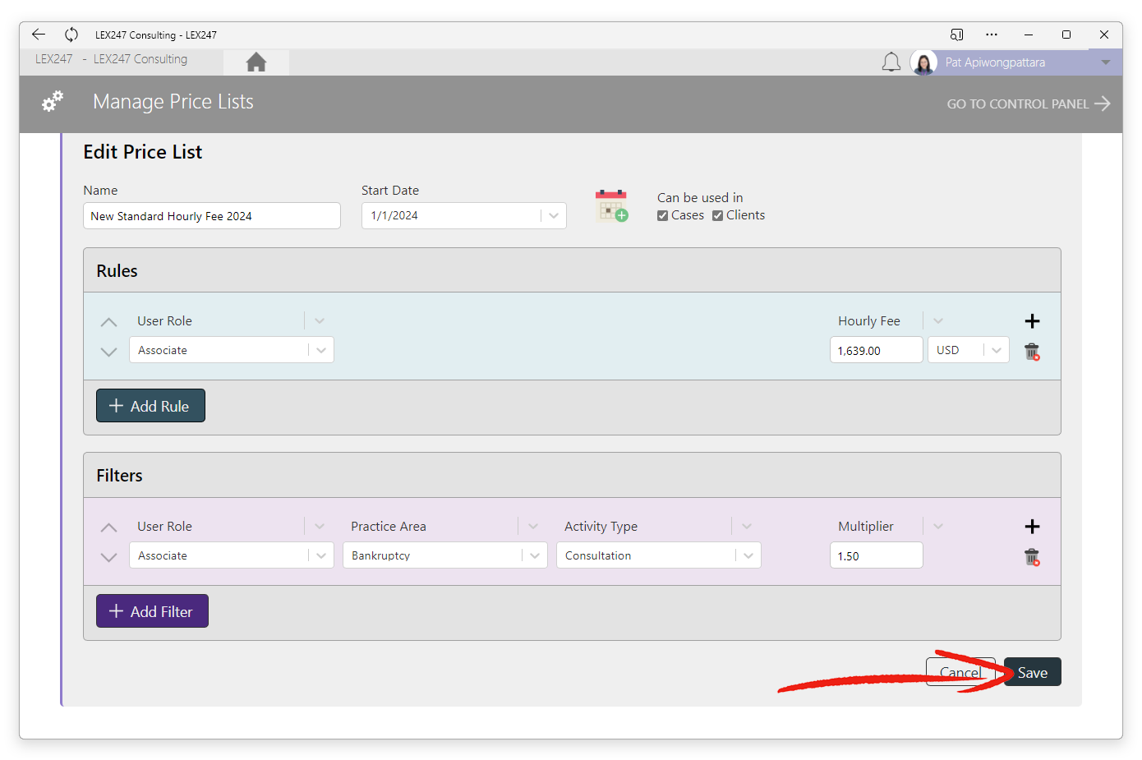The width and height of the screenshot is (1142, 760).
Task: Delete the Bankruptcy consultation filter
Action: click(1032, 557)
